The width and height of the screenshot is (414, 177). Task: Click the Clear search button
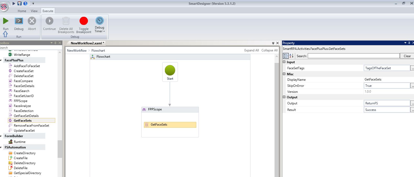tap(407, 56)
